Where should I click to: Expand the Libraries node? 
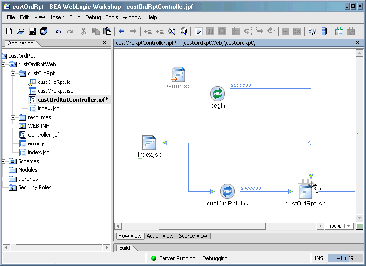tap(4, 179)
